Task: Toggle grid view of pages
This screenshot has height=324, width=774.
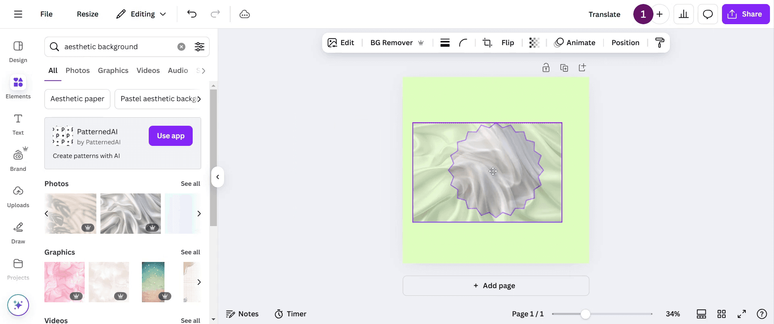Action: point(722,314)
